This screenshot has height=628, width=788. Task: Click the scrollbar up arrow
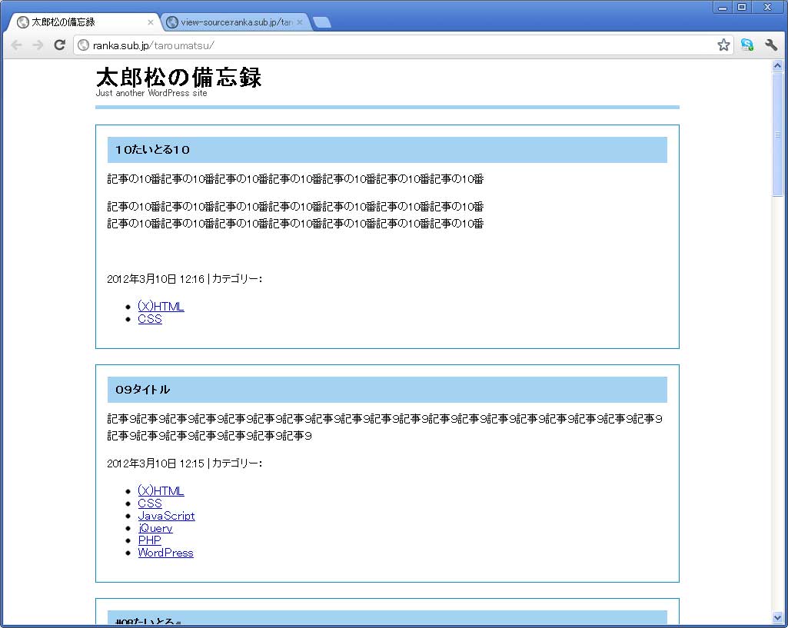point(777,65)
